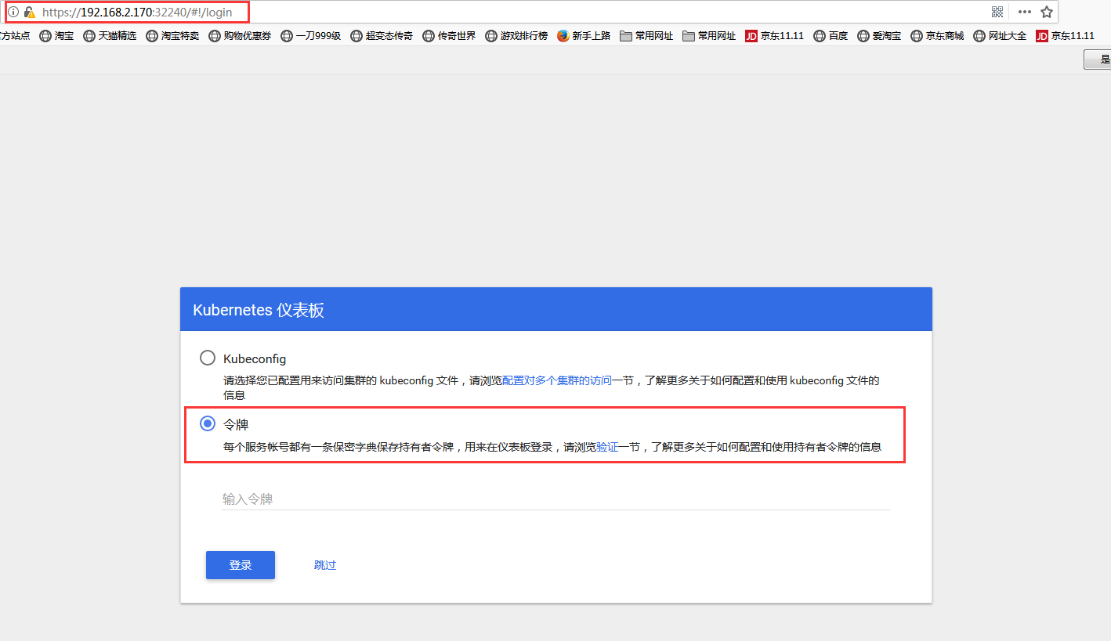The height and width of the screenshot is (641, 1111).
Task: Click the site information (i) icon
Action: tap(13, 12)
